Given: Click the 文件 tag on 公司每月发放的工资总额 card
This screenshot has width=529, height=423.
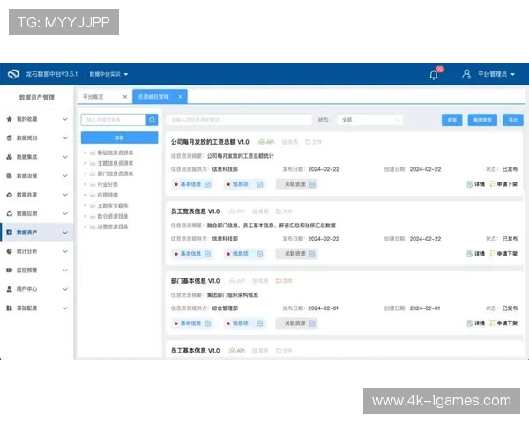Looking at the screenshot, I should click(x=313, y=142).
